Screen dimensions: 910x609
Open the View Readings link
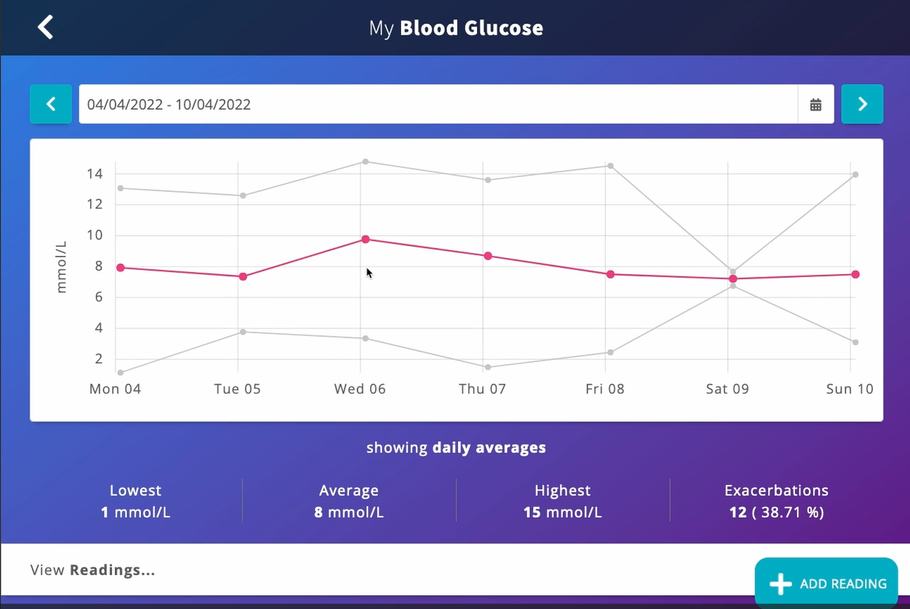pos(93,570)
